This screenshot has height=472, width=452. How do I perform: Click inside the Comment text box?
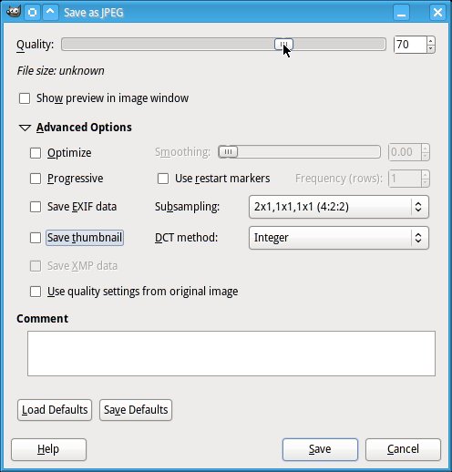click(x=231, y=354)
